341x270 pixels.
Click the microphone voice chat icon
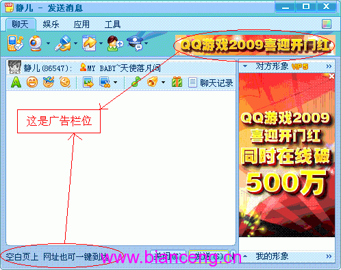point(63,43)
